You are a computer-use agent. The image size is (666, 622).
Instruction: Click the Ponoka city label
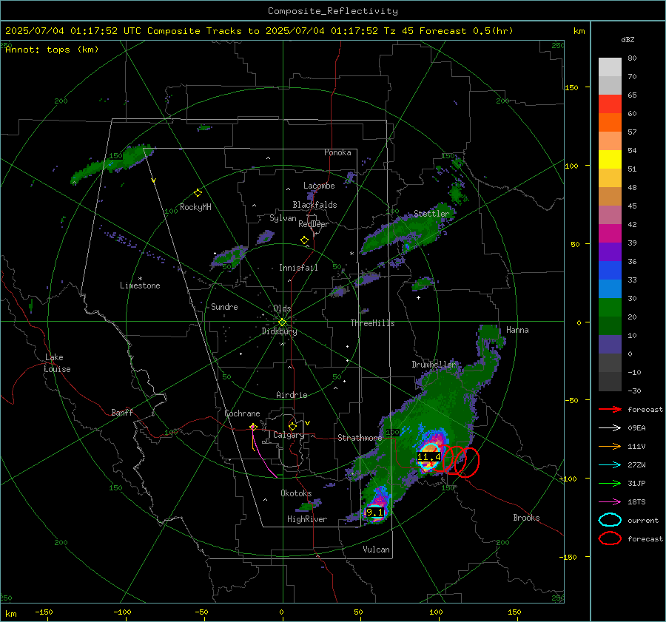click(337, 152)
